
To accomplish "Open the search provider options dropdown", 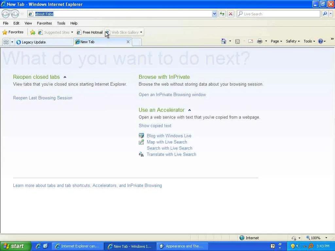I will 330,14.
